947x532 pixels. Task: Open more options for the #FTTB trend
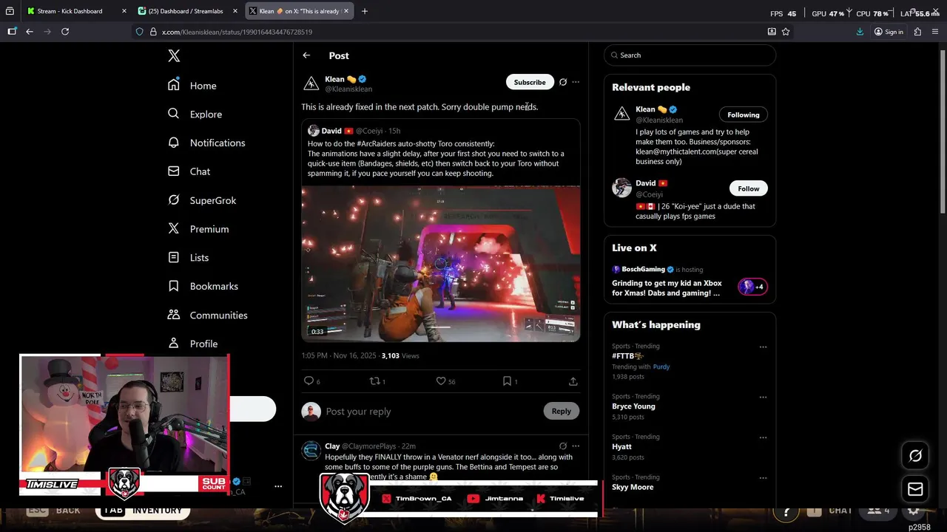pos(763,347)
